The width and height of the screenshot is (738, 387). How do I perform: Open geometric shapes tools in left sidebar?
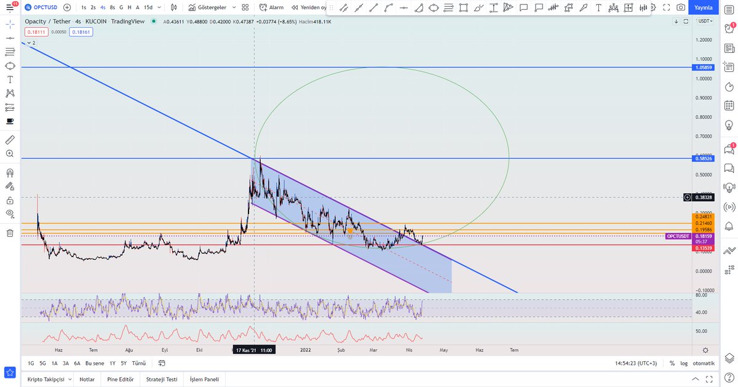pos(10,66)
